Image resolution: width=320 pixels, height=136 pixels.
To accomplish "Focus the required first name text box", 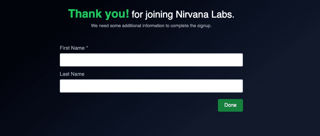I will (151, 60).
